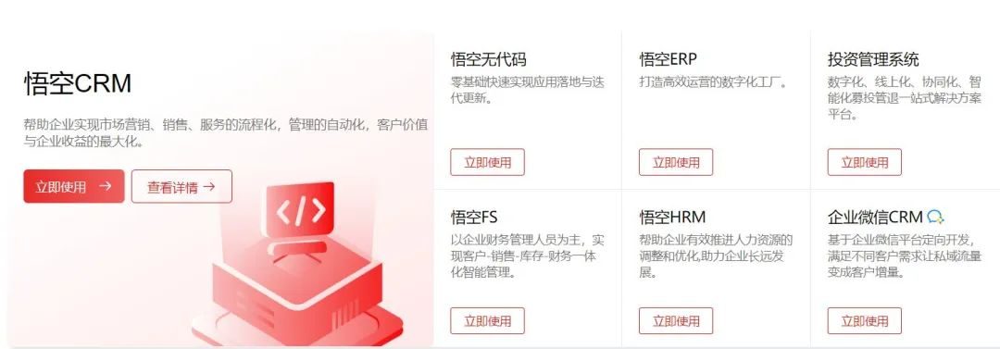Click 立即使用 under 企业微信CRM
Viewport: 1000px width, 349px height.
[x=865, y=321]
